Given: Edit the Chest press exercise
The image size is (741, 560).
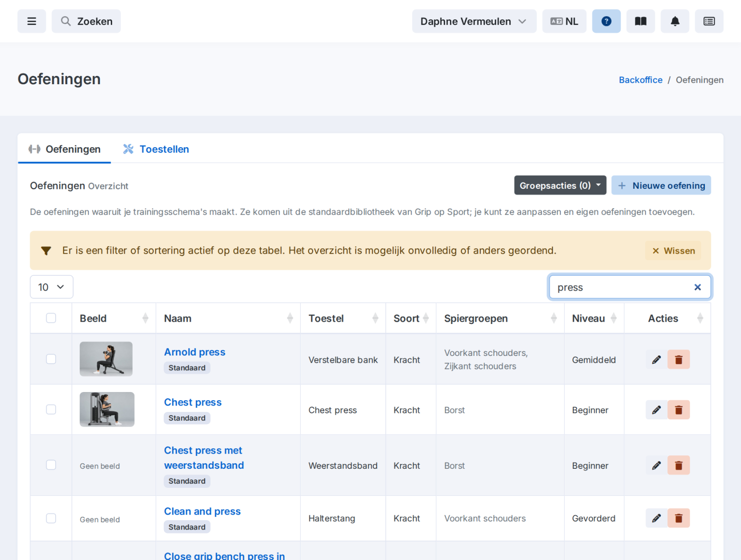Looking at the screenshot, I should pyautogui.click(x=656, y=410).
